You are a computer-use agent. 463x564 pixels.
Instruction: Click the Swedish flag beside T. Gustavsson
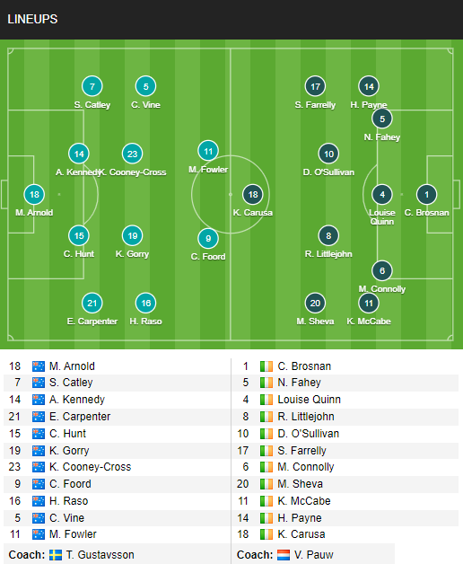point(56,555)
